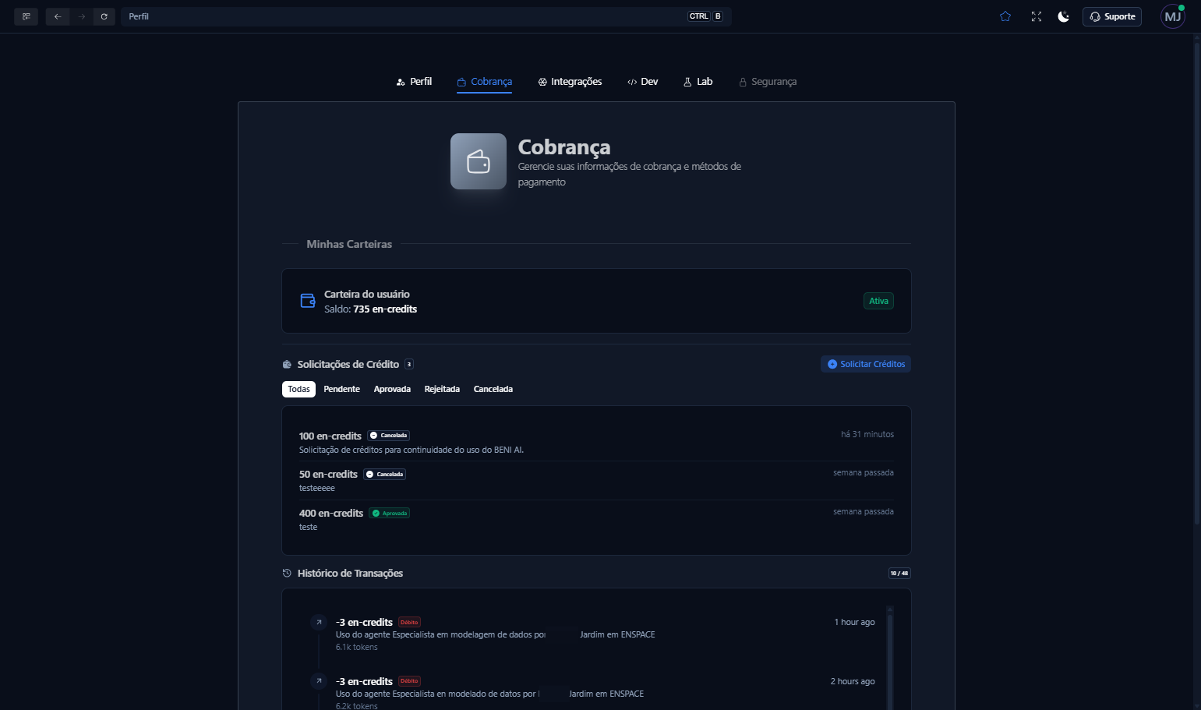
Task: Click Cancelada badge on 100 en-credits request
Action: click(388, 436)
